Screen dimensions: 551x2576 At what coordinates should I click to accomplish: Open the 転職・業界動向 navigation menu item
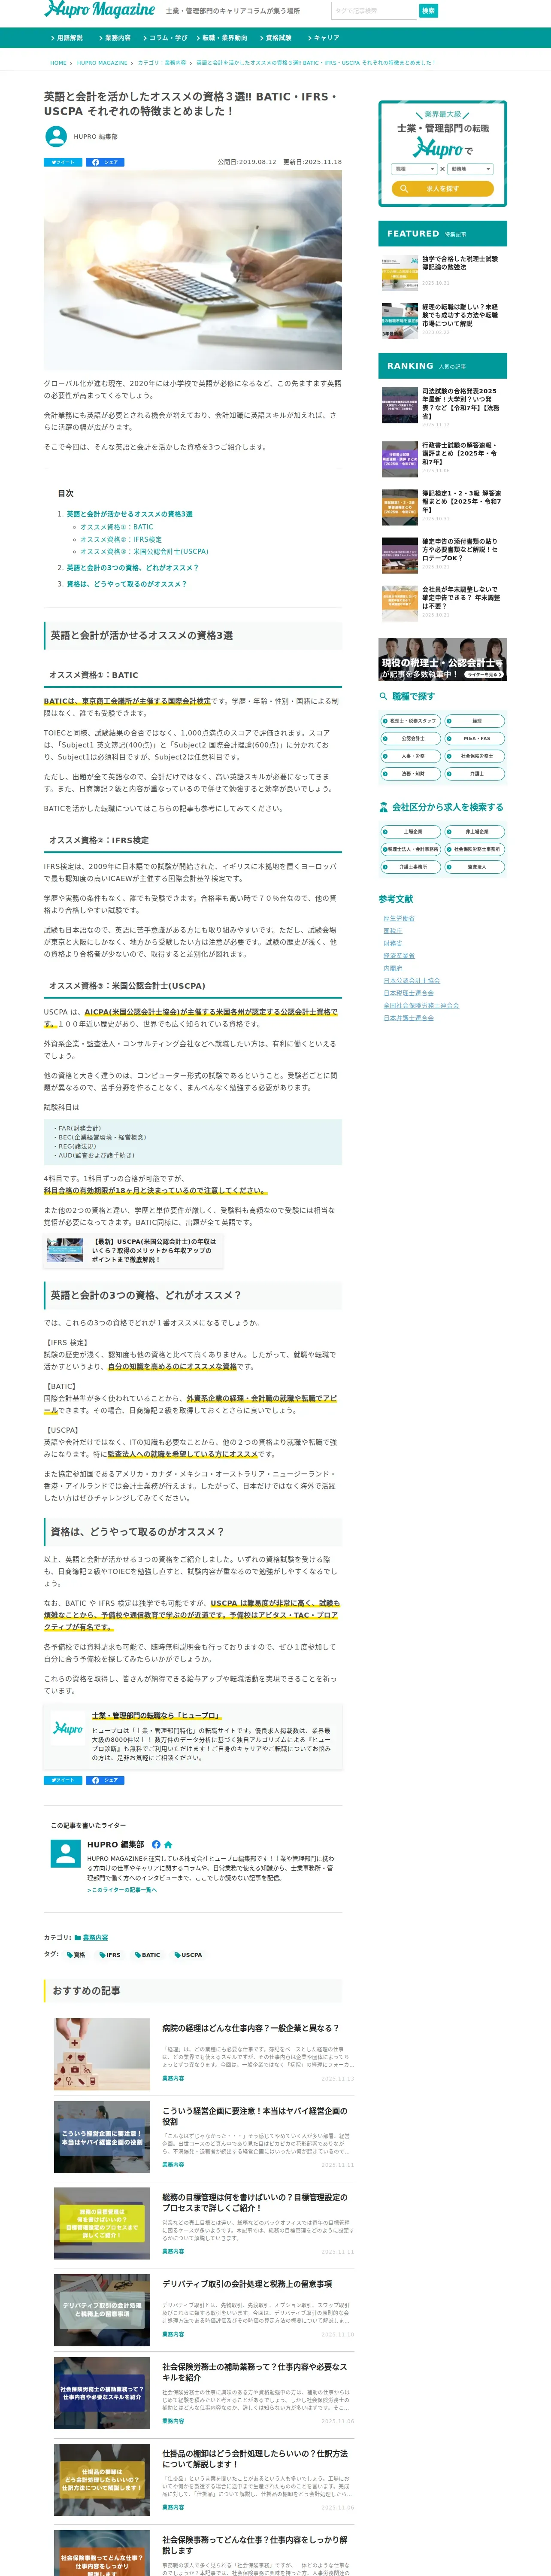tap(222, 38)
